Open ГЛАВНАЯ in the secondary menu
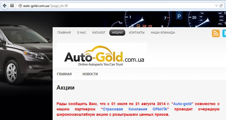Viewport: 226px width, 120px height. (x=64, y=74)
